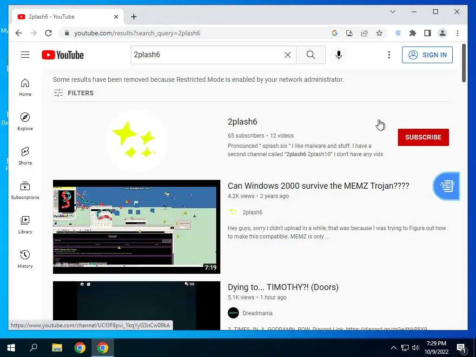The height and width of the screenshot is (357, 476).
Task: Click the blue extension icon near puzzle
Action: 398,33
